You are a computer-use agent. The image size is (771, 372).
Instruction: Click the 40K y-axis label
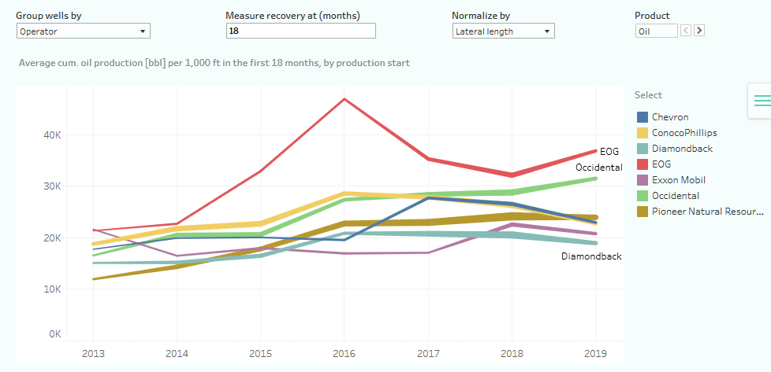(51, 135)
